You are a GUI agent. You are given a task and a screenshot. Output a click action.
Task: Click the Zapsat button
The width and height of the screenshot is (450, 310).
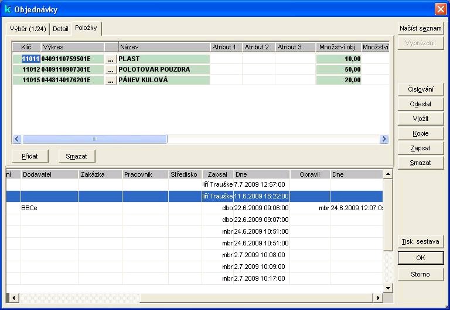pyautogui.click(x=421, y=148)
